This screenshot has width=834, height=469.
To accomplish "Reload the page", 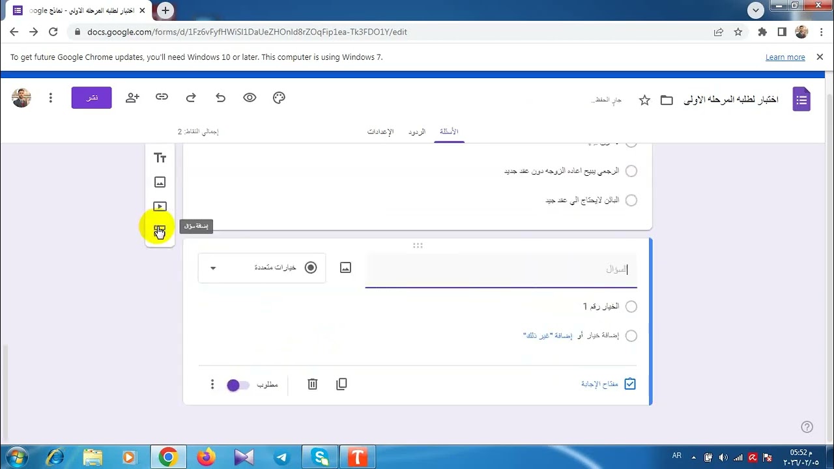I will (x=53, y=31).
